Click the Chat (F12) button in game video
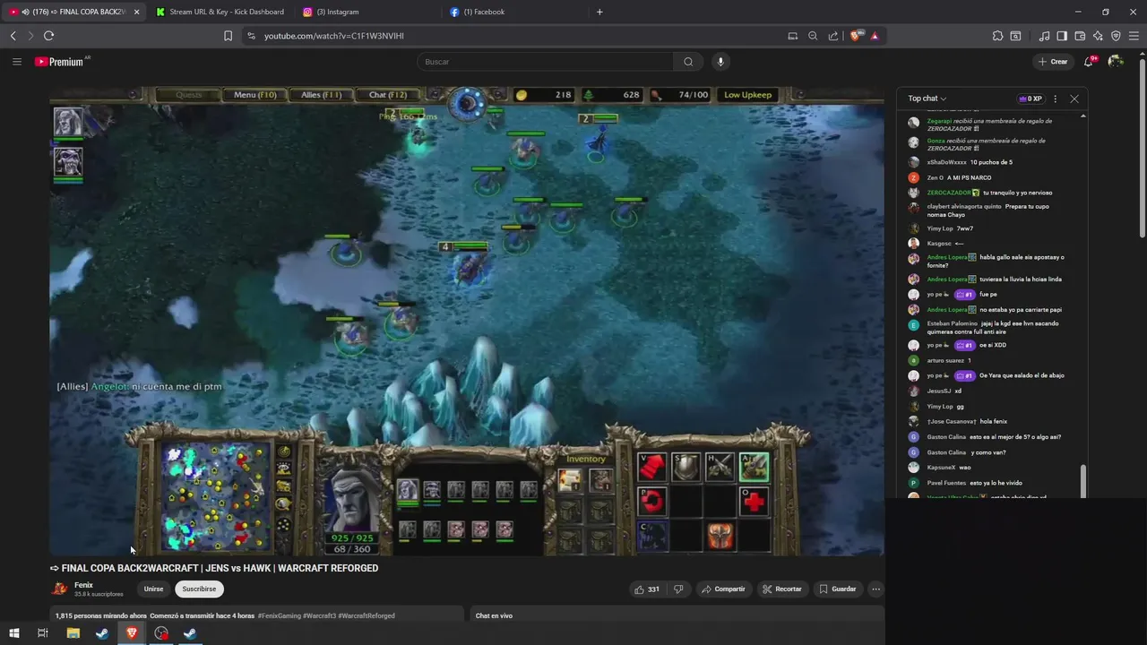Image resolution: width=1147 pixels, height=645 pixels. tap(387, 95)
